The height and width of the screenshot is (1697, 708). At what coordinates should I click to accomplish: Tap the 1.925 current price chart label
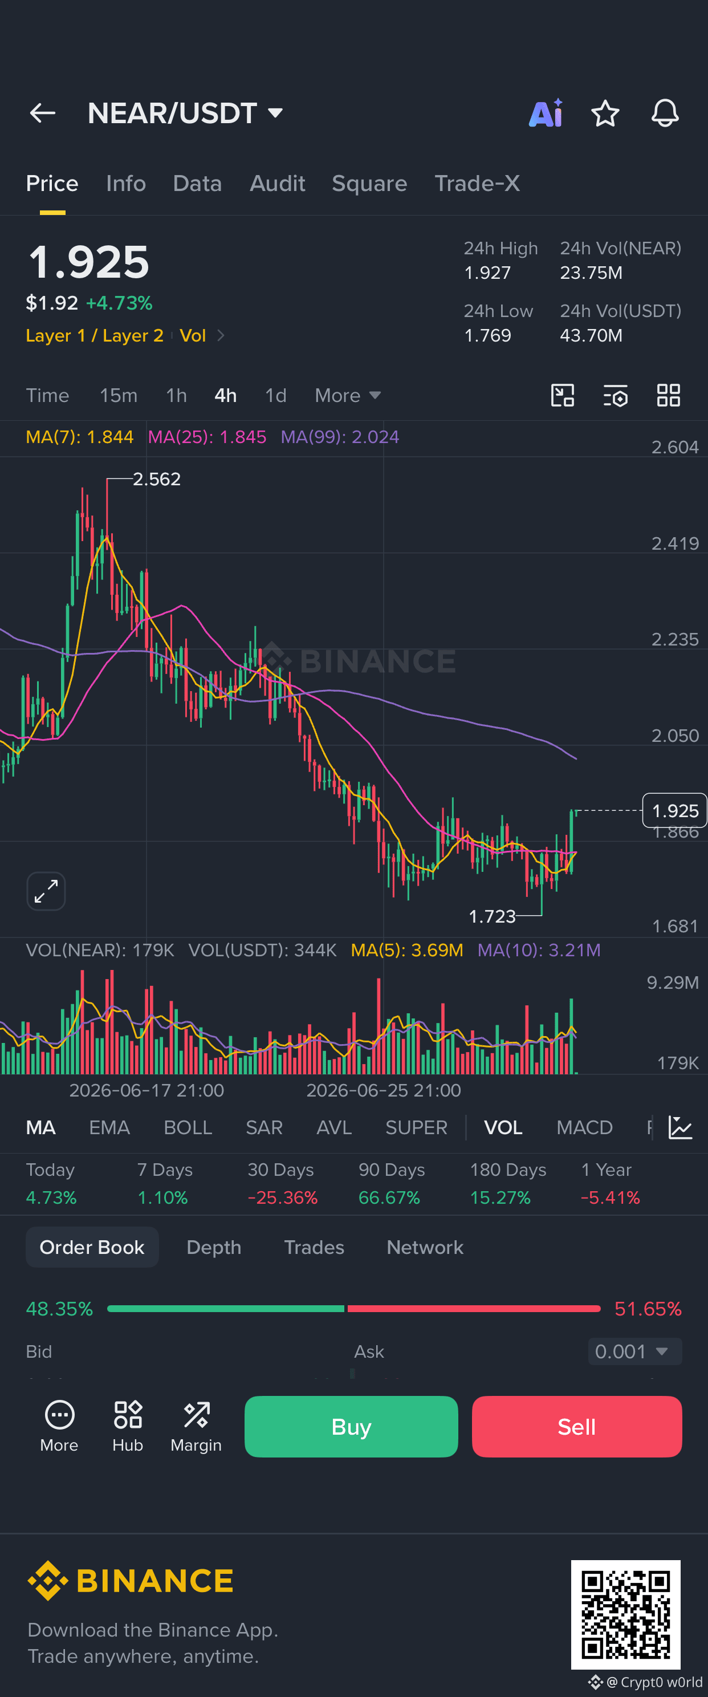[674, 810]
